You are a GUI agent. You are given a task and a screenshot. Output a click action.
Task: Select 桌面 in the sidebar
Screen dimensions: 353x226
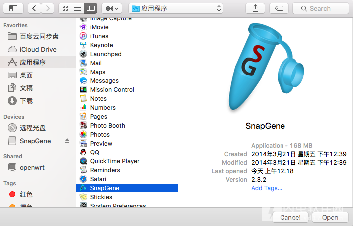(x=38, y=75)
